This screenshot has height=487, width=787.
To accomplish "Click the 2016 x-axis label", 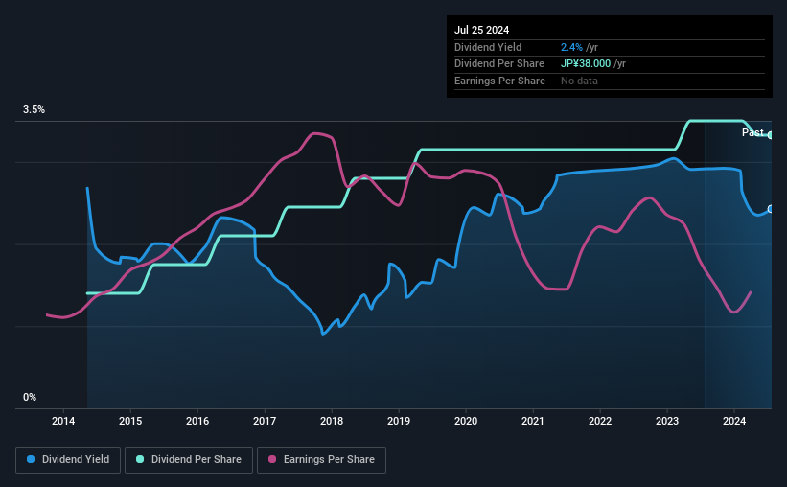I will (x=197, y=421).
